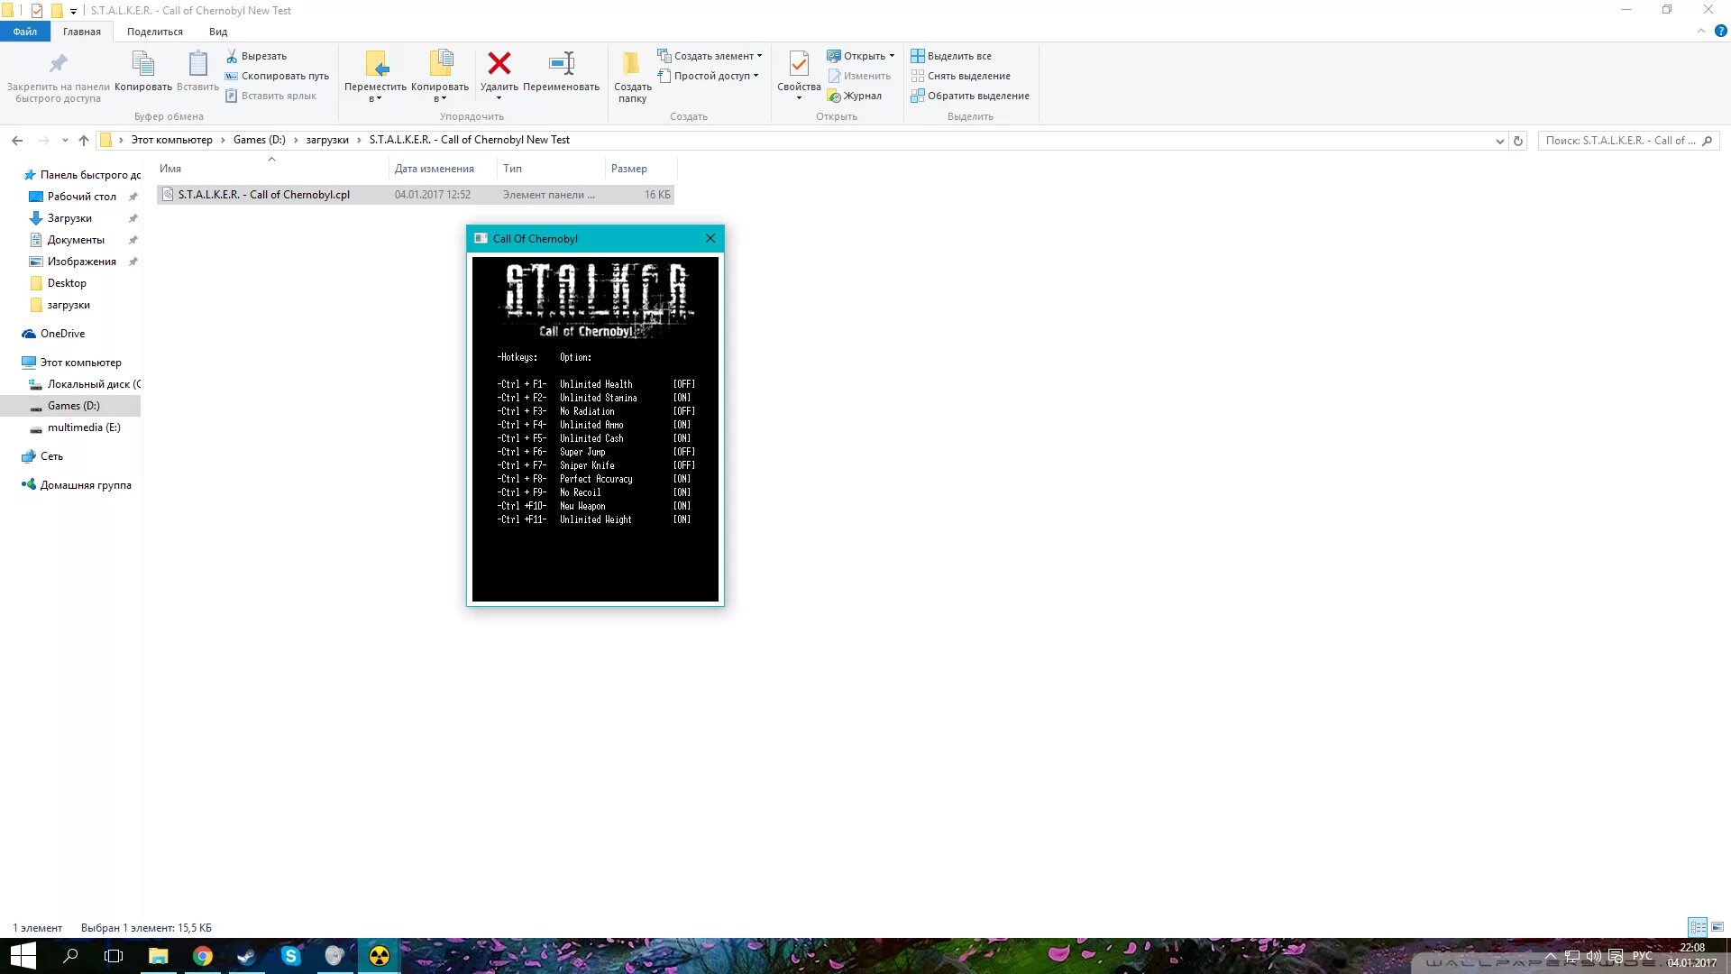The image size is (1731, 974).
Task: Click the Refresh button by address bar
Action: pos(1518,141)
